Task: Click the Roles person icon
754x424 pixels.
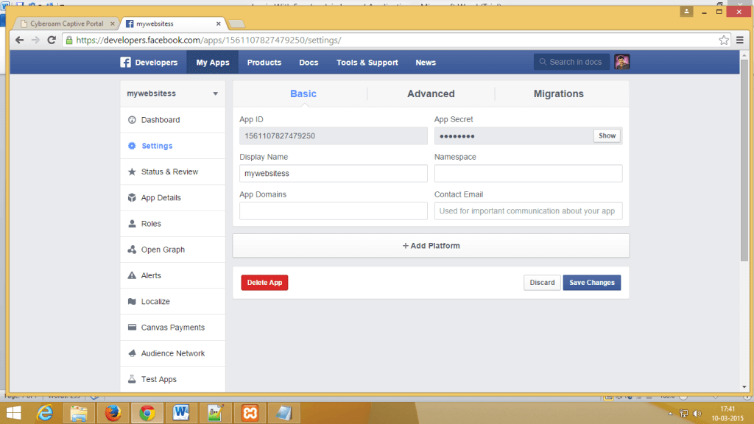Action: pyautogui.click(x=132, y=224)
